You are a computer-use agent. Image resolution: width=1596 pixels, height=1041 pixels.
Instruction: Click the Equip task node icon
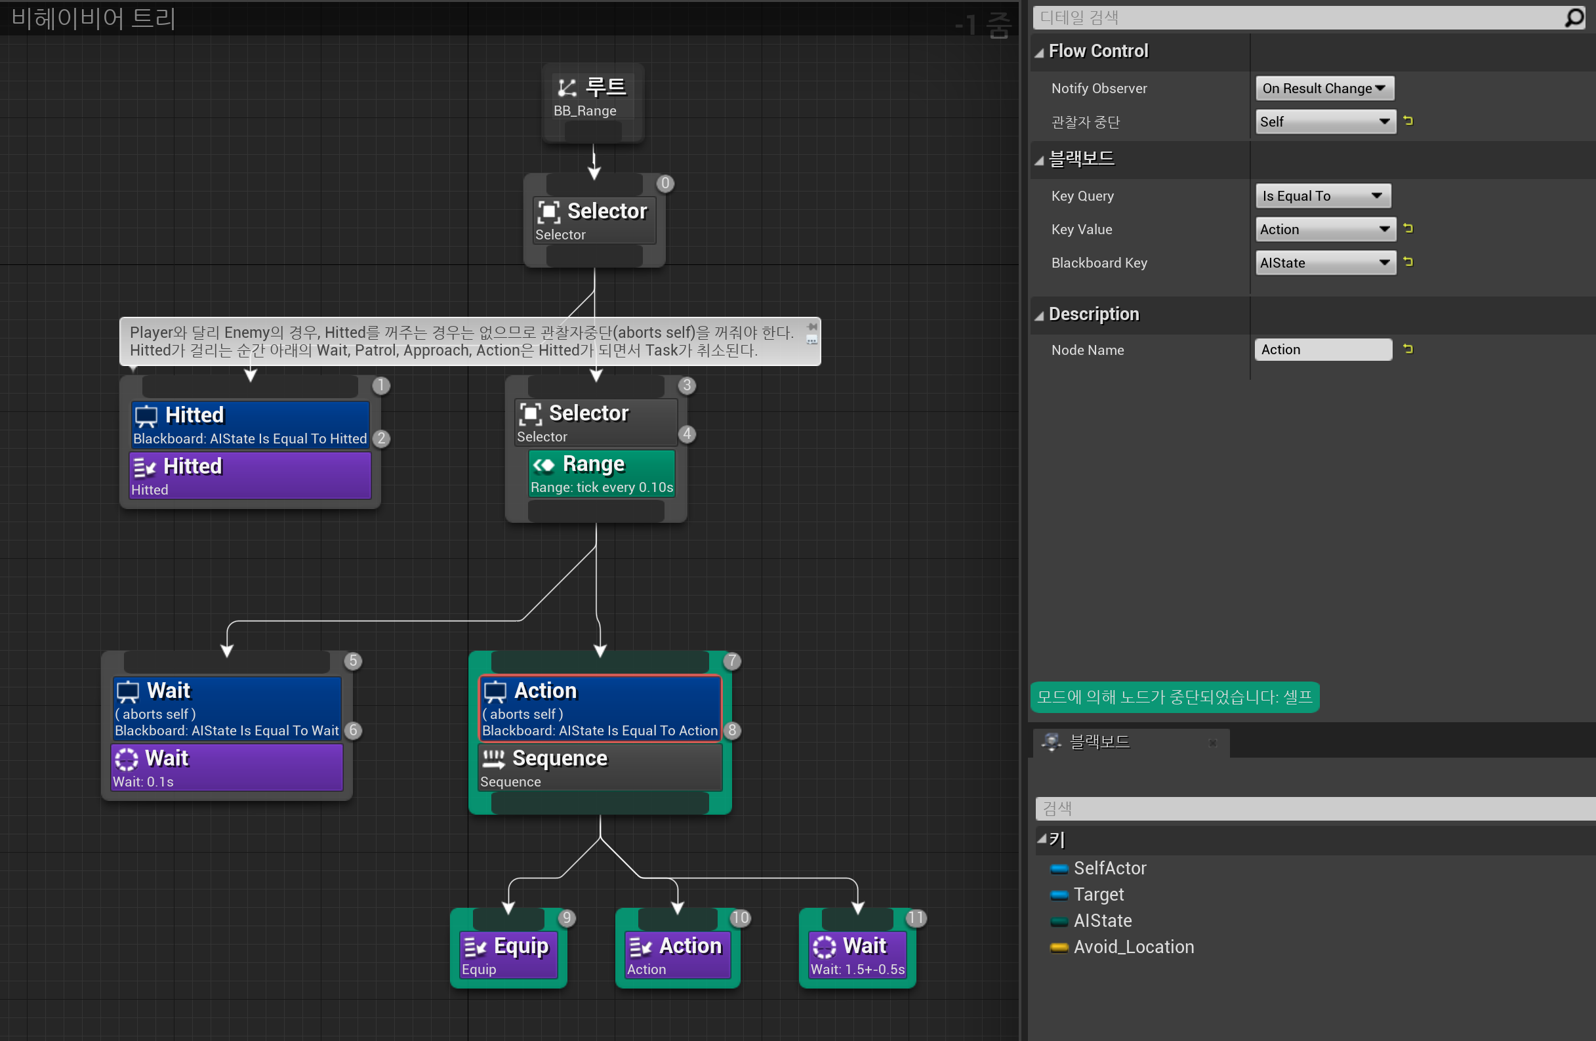475,947
